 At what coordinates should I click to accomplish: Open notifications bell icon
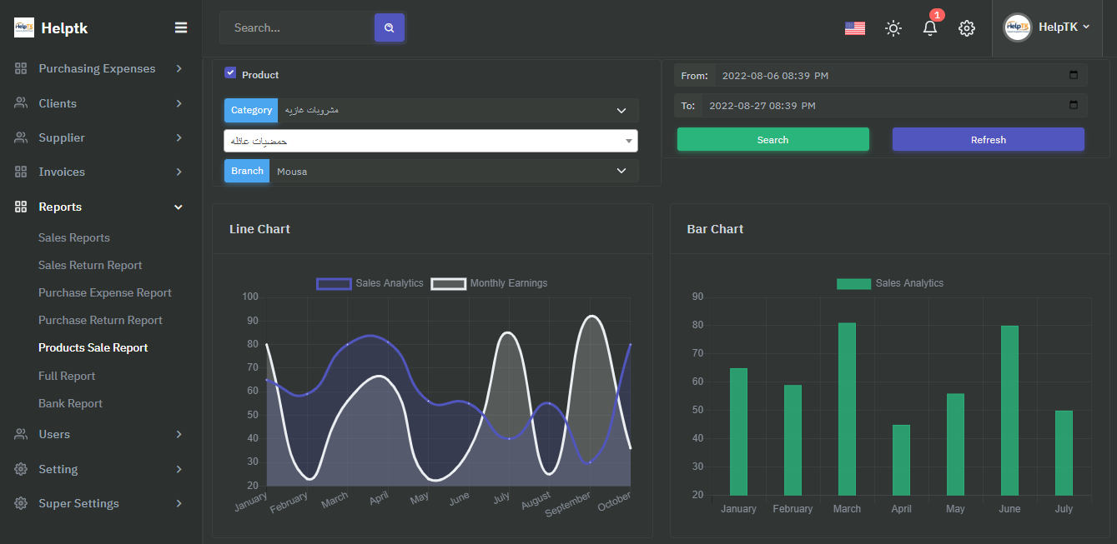[929, 28]
